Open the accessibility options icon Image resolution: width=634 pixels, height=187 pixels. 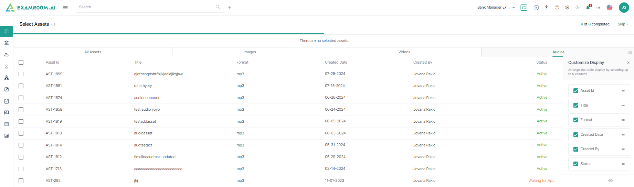pyautogui.click(x=547, y=8)
